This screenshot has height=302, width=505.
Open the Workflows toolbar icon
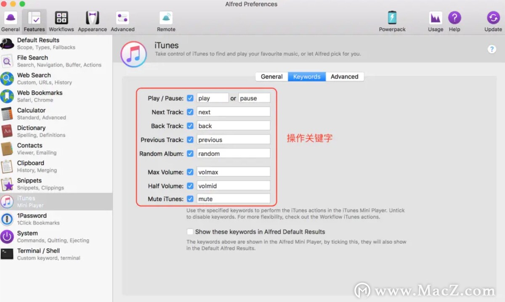tap(61, 21)
